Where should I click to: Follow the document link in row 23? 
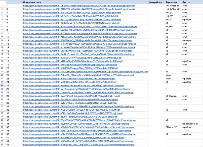pos(69,79)
